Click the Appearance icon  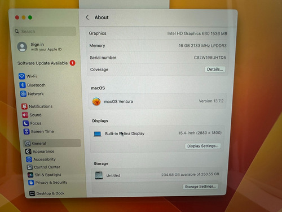pyautogui.click(x=28, y=152)
